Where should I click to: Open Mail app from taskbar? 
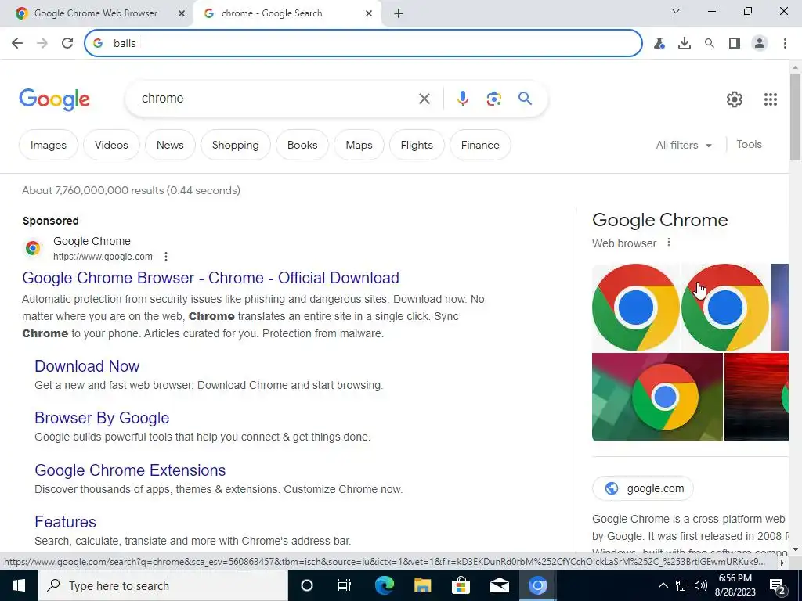pyautogui.click(x=499, y=585)
